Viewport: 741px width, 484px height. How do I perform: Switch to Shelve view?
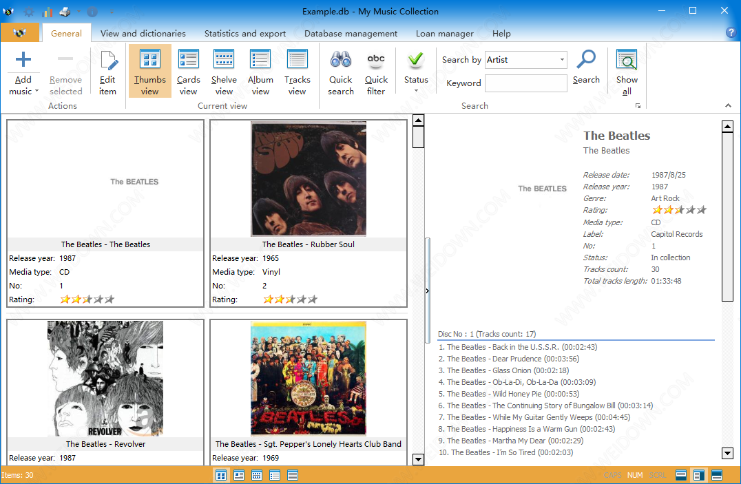tap(224, 72)
